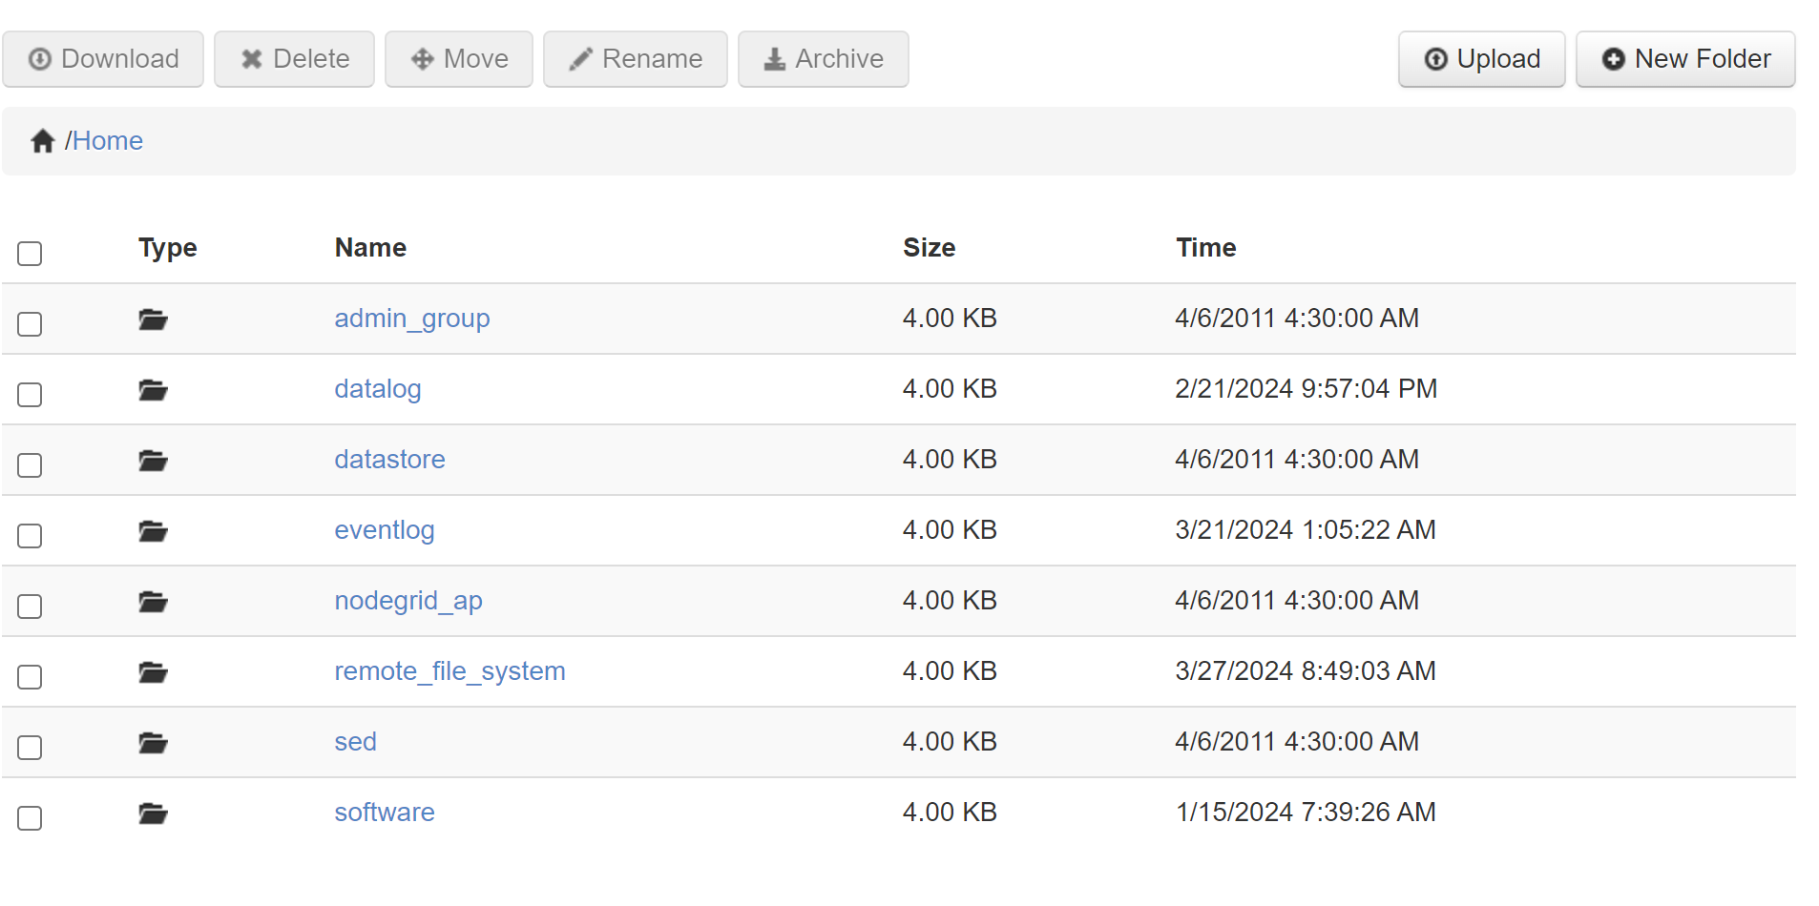This screenshot has height=906, width=1819.
Task: Create a New Folder
Action: coord(1686,59)
